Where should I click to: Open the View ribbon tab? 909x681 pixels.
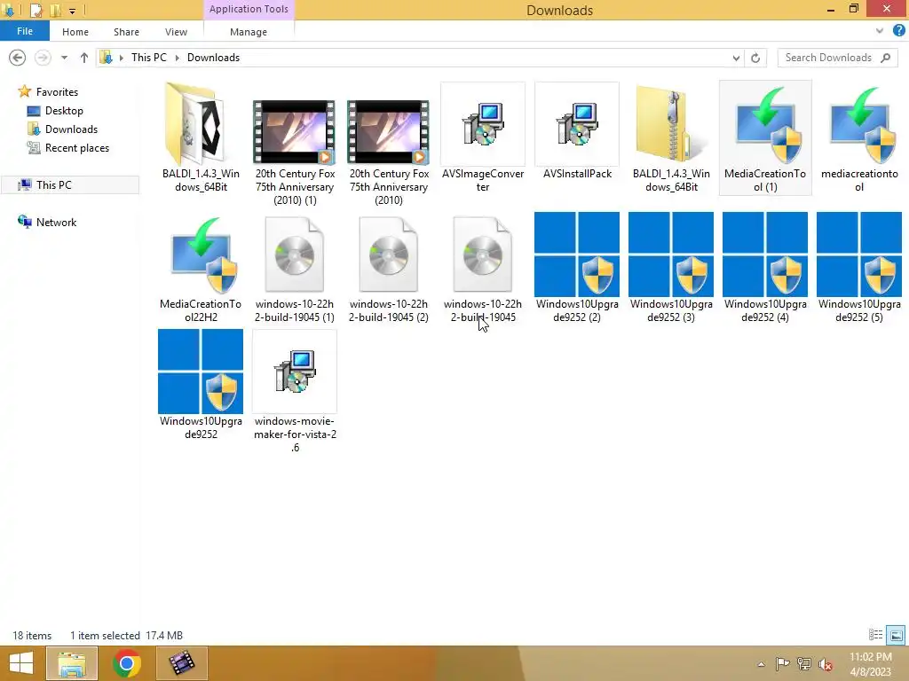[x=176, y=32]
